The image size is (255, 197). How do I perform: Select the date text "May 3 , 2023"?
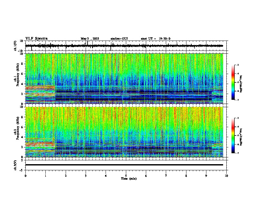pyautogui.click(x=90, y=39)
